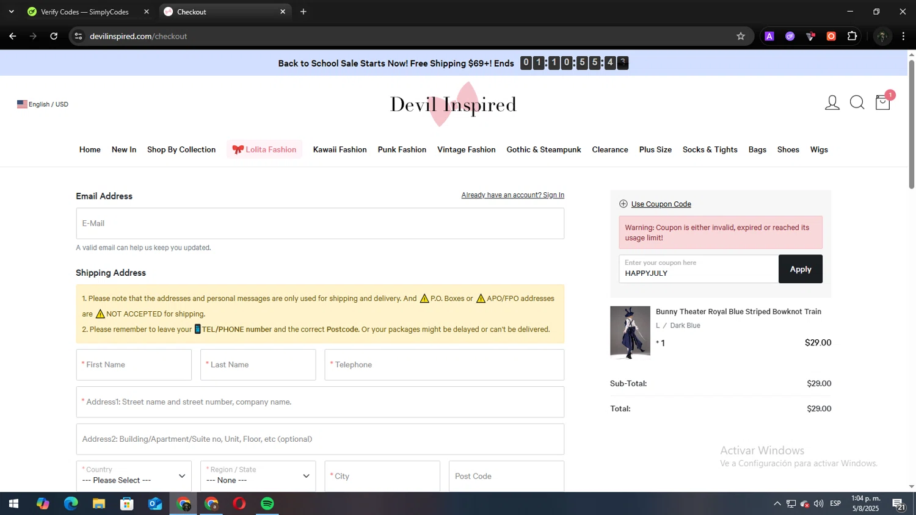Focus the City field
The height and width of the screenshot is (515, 916).
[x=382, y=476]
